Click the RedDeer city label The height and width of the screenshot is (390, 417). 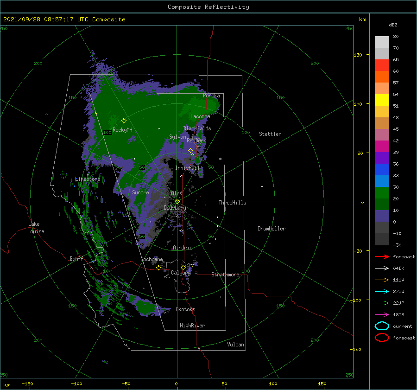click(x=196, y=141)
